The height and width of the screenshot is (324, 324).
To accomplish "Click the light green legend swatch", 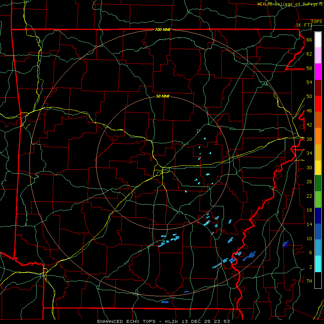I will [318, 199].
